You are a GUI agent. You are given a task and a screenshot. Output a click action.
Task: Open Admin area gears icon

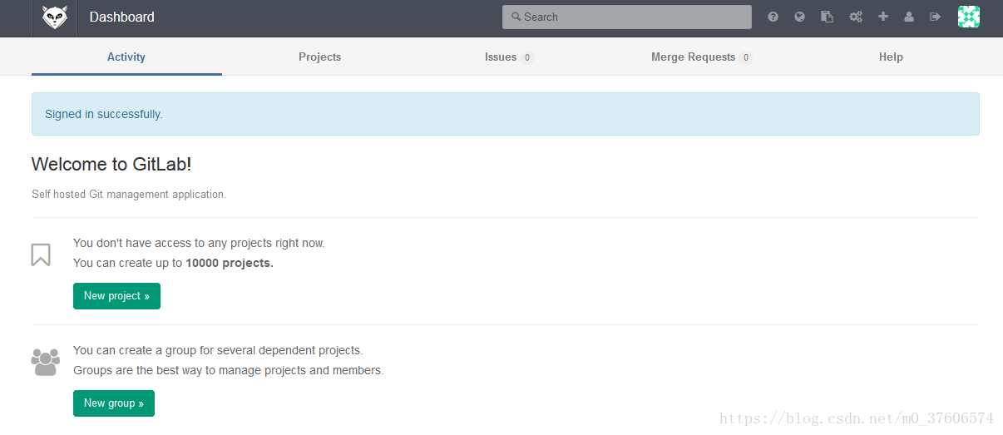(855, 17)
